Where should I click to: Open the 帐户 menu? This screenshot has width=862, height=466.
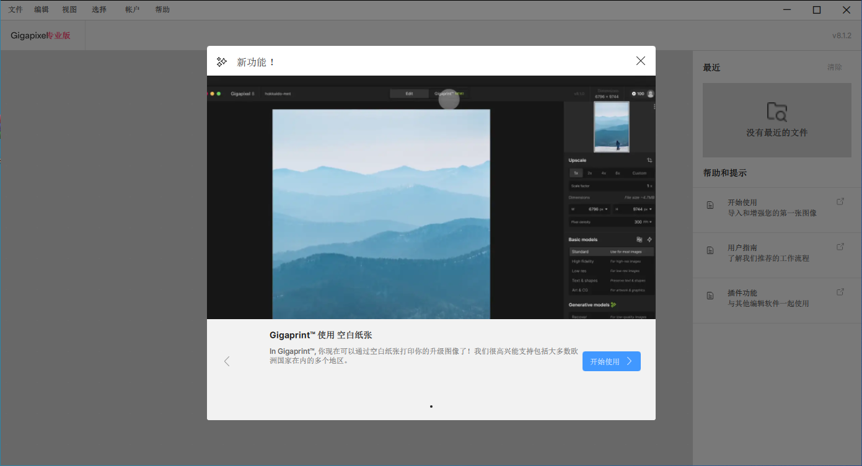[x=133, y=10]
